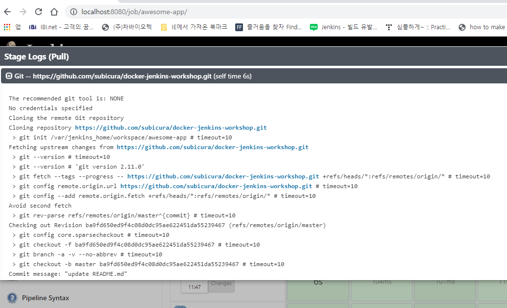This screenshot has width=507, height=308.
Task: Click 'Checking out Revision' log line
Action: click(x=167, y=225)
